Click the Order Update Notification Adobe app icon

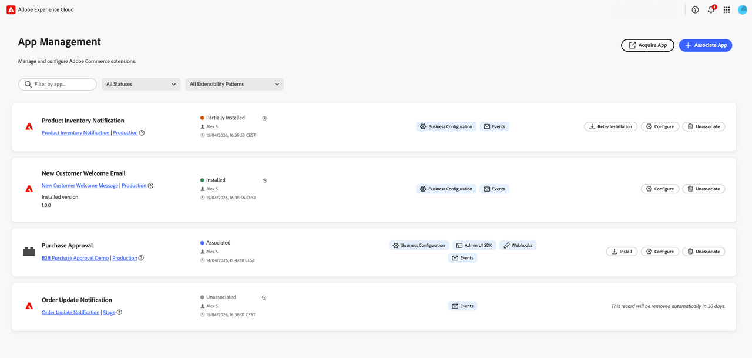[x=29, y=306]
